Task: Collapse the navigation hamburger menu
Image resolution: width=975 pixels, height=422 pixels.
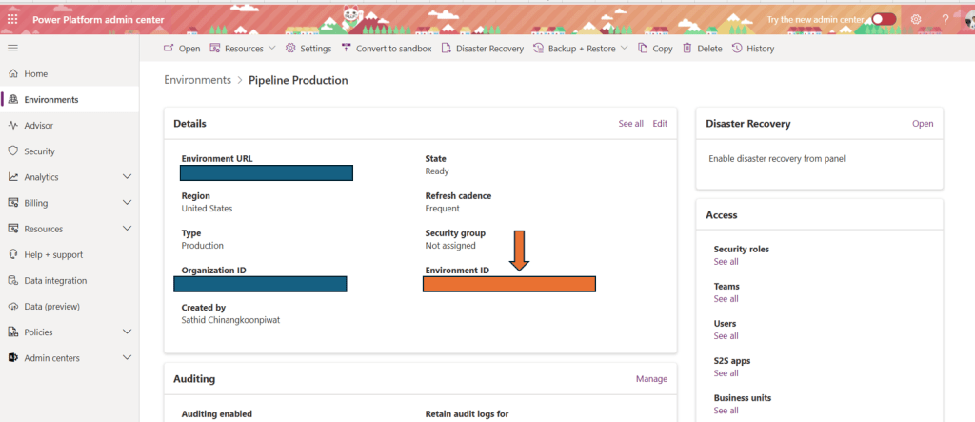Action: coord(13,47)
